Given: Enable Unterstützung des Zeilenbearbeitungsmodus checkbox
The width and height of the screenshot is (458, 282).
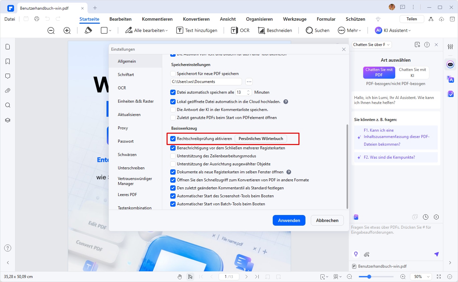Looking at the screenshot, I should [x=173, y=156].
